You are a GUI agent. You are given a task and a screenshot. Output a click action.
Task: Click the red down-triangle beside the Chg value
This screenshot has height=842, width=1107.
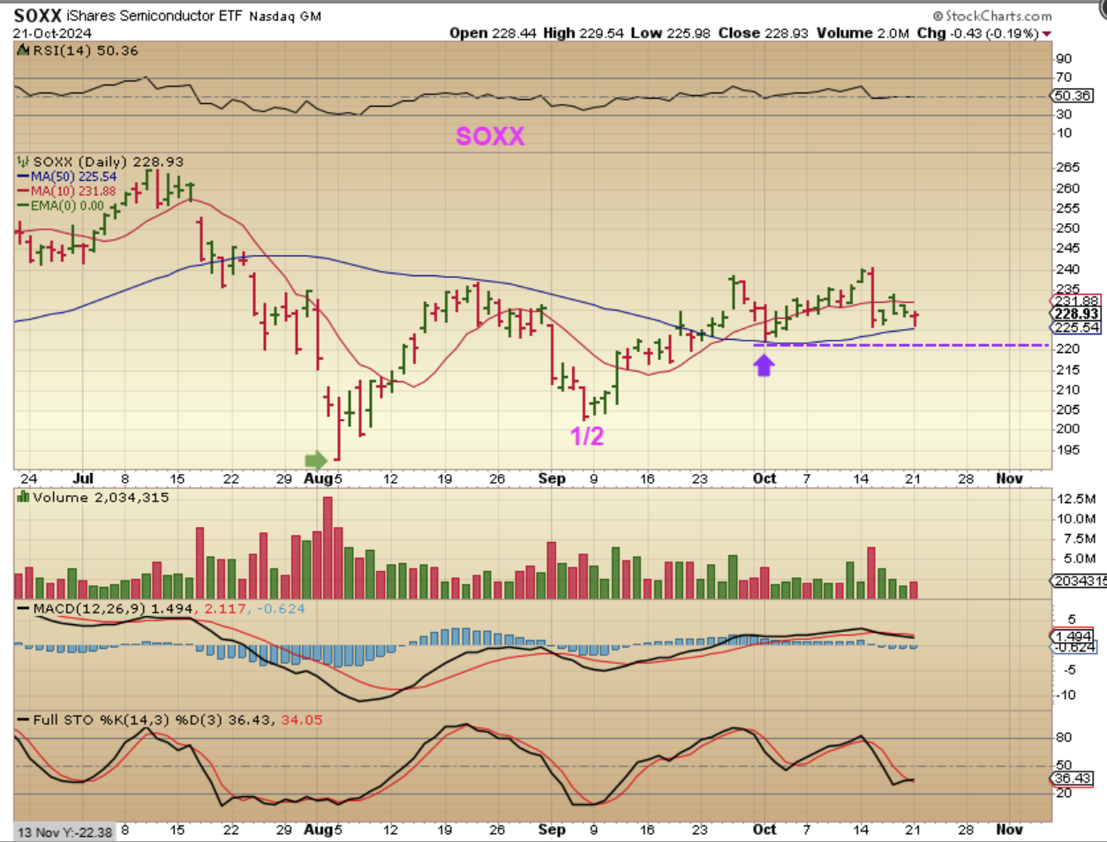[x=1047, y=34]
